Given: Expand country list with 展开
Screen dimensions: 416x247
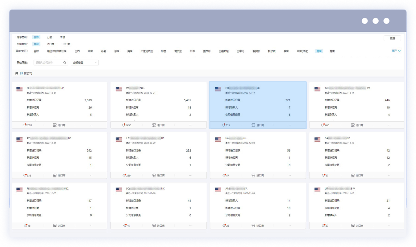Looking at the screenshot, I should 396,51.
